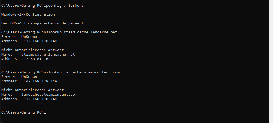Click the lancache.steamcontent.com argument after the nslookup command
This screenshot has height=123, width=273.
(x=92, y=72)
